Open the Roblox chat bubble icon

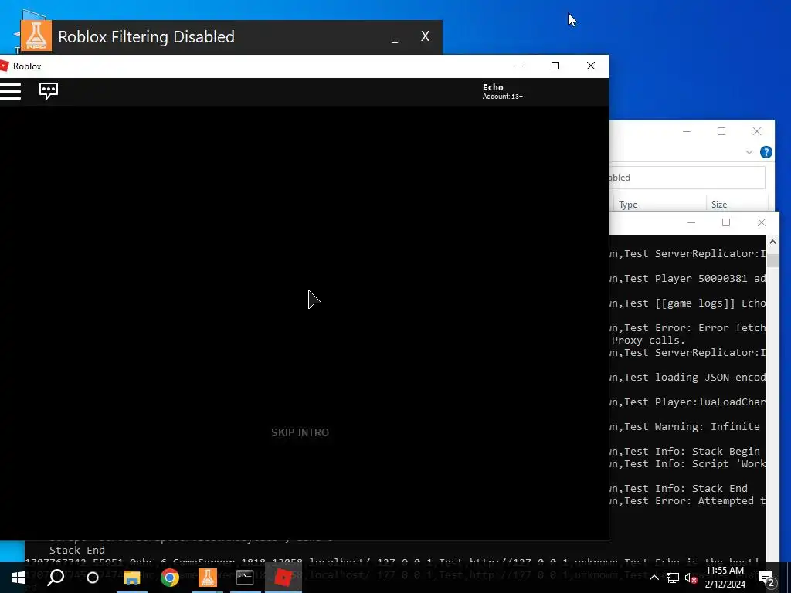tap(49, 91)
